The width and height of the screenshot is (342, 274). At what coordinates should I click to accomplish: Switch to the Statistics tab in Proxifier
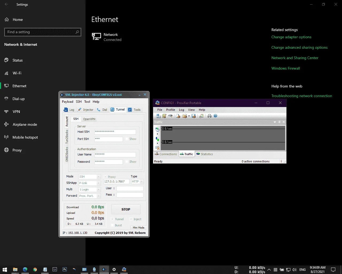(x=205, y=154)
